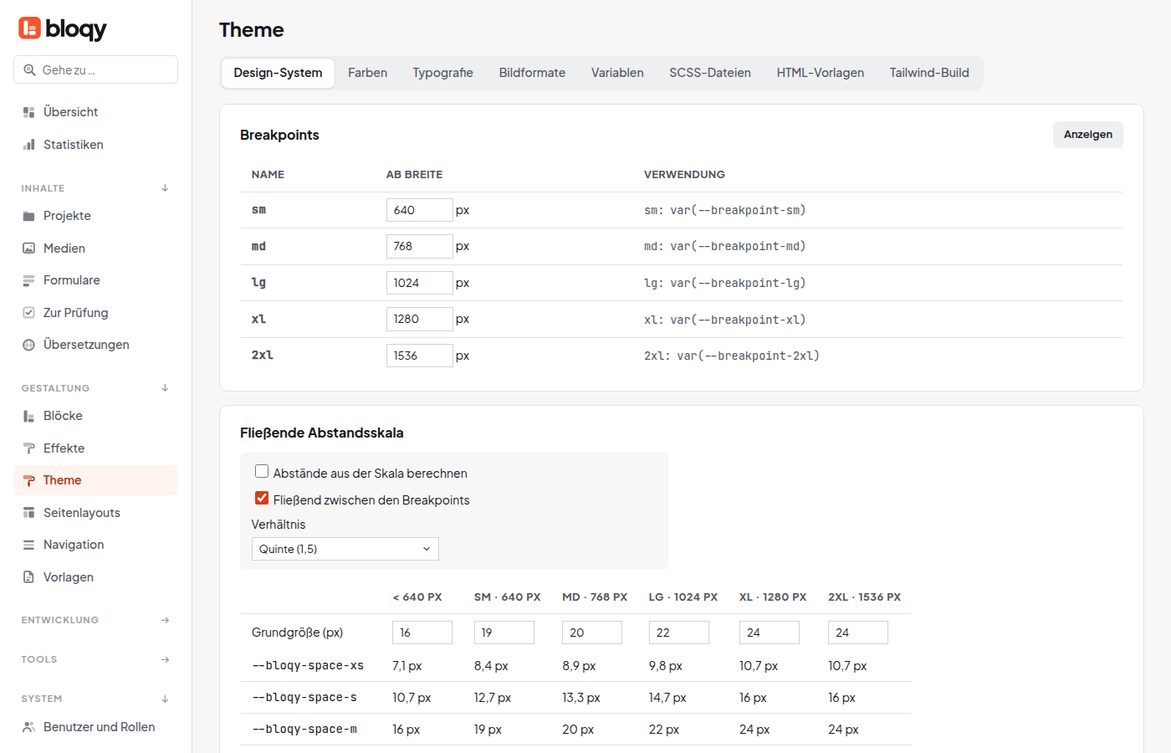Enable Abstände aus der Skala berechnen
This screenshot has height=753, width=1171.
[x=262, y=472]
